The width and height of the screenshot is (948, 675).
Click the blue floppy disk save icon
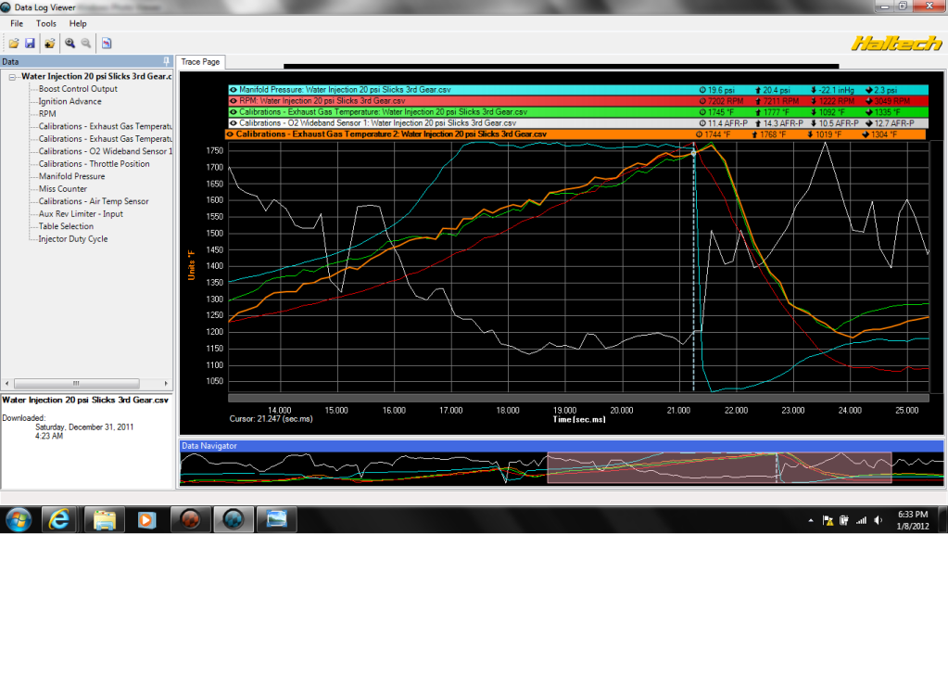click(30, 43)
